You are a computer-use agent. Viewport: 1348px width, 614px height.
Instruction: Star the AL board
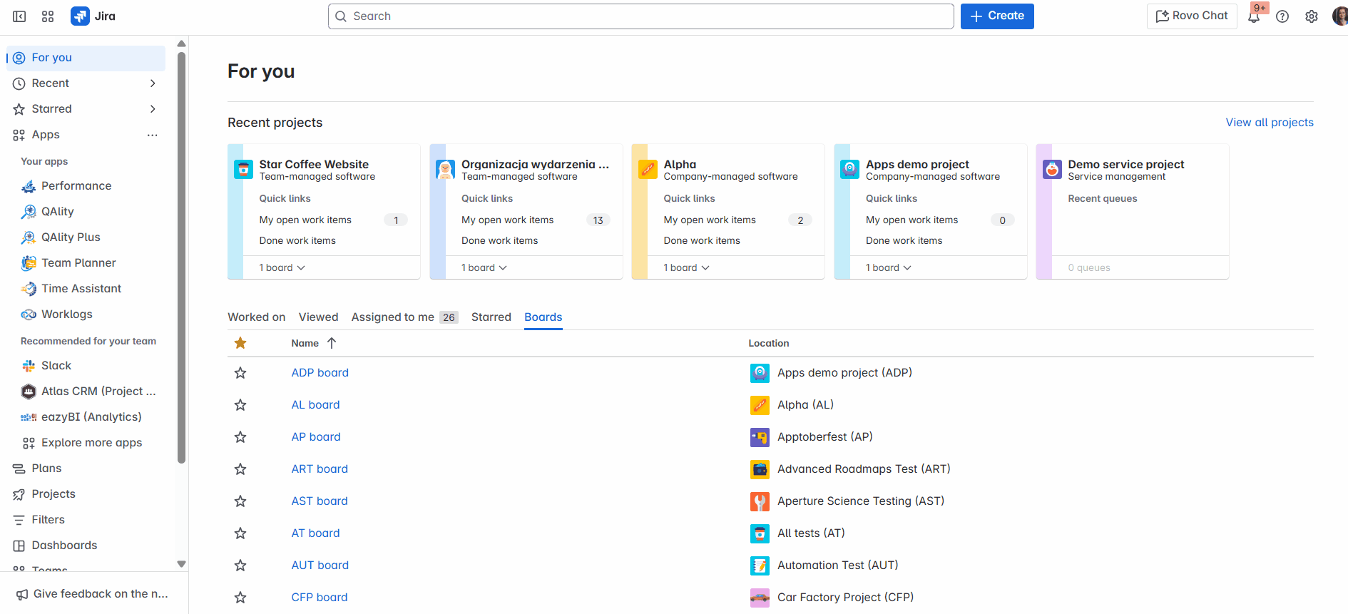coord(240,405)
